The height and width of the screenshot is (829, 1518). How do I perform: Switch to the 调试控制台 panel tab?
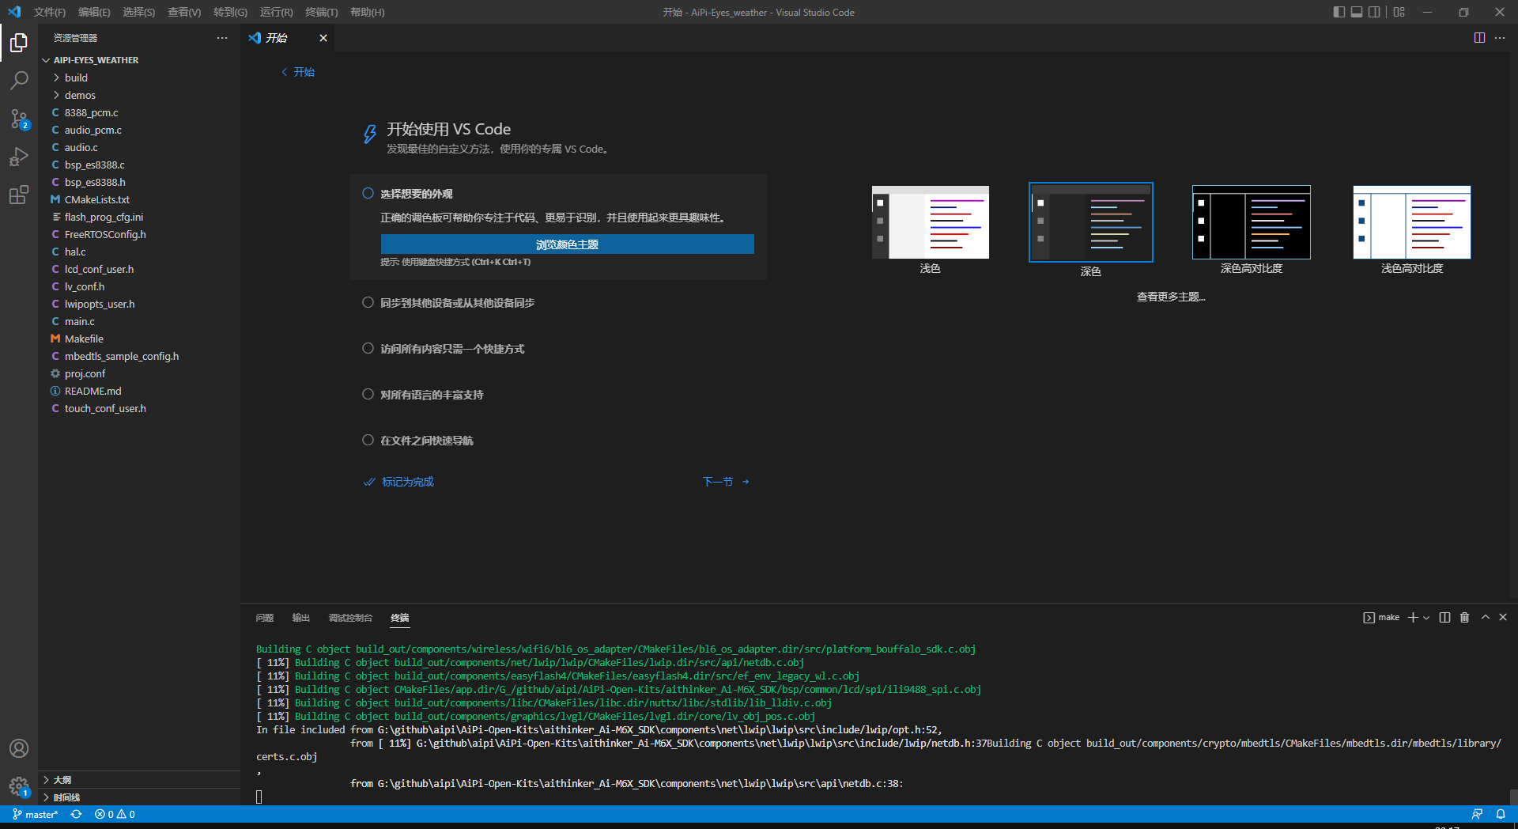pyautogui.click(x=350, y=618)
